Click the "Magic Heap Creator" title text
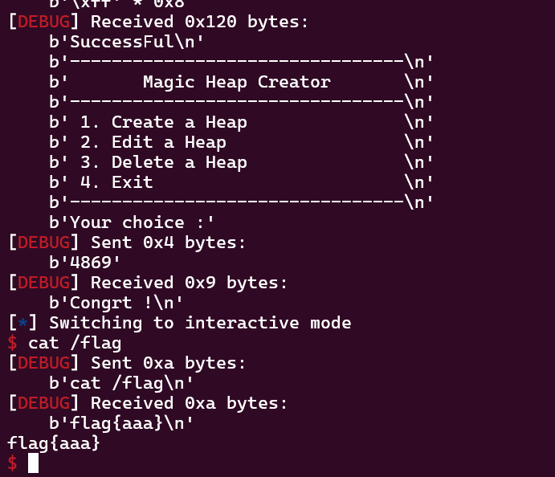 pyautogui.click(x=236, y=82)
